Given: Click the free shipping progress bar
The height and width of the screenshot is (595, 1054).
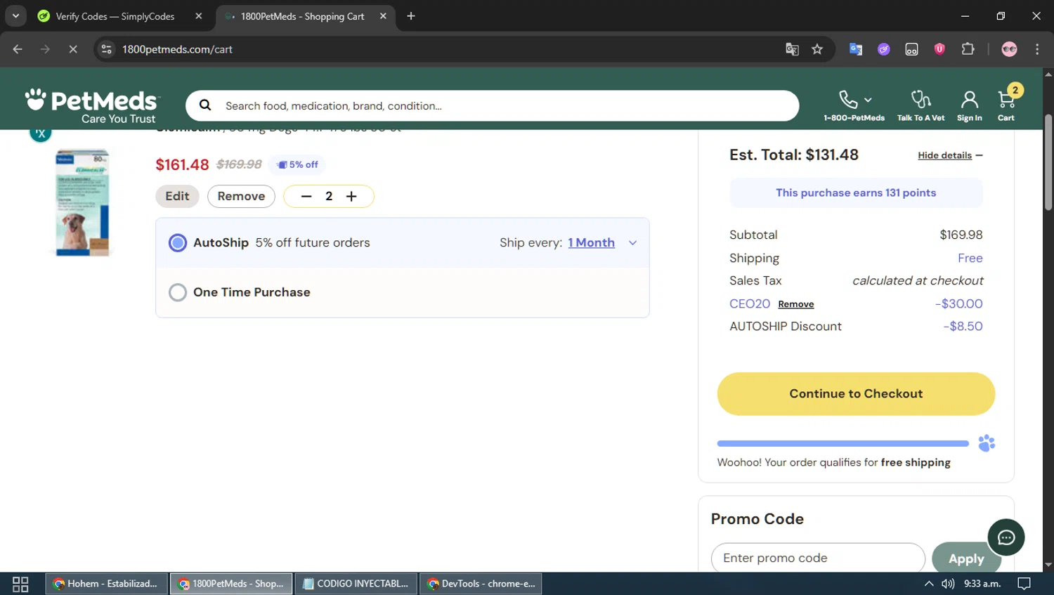Looking at the screenshot, I should pos(842,443).
